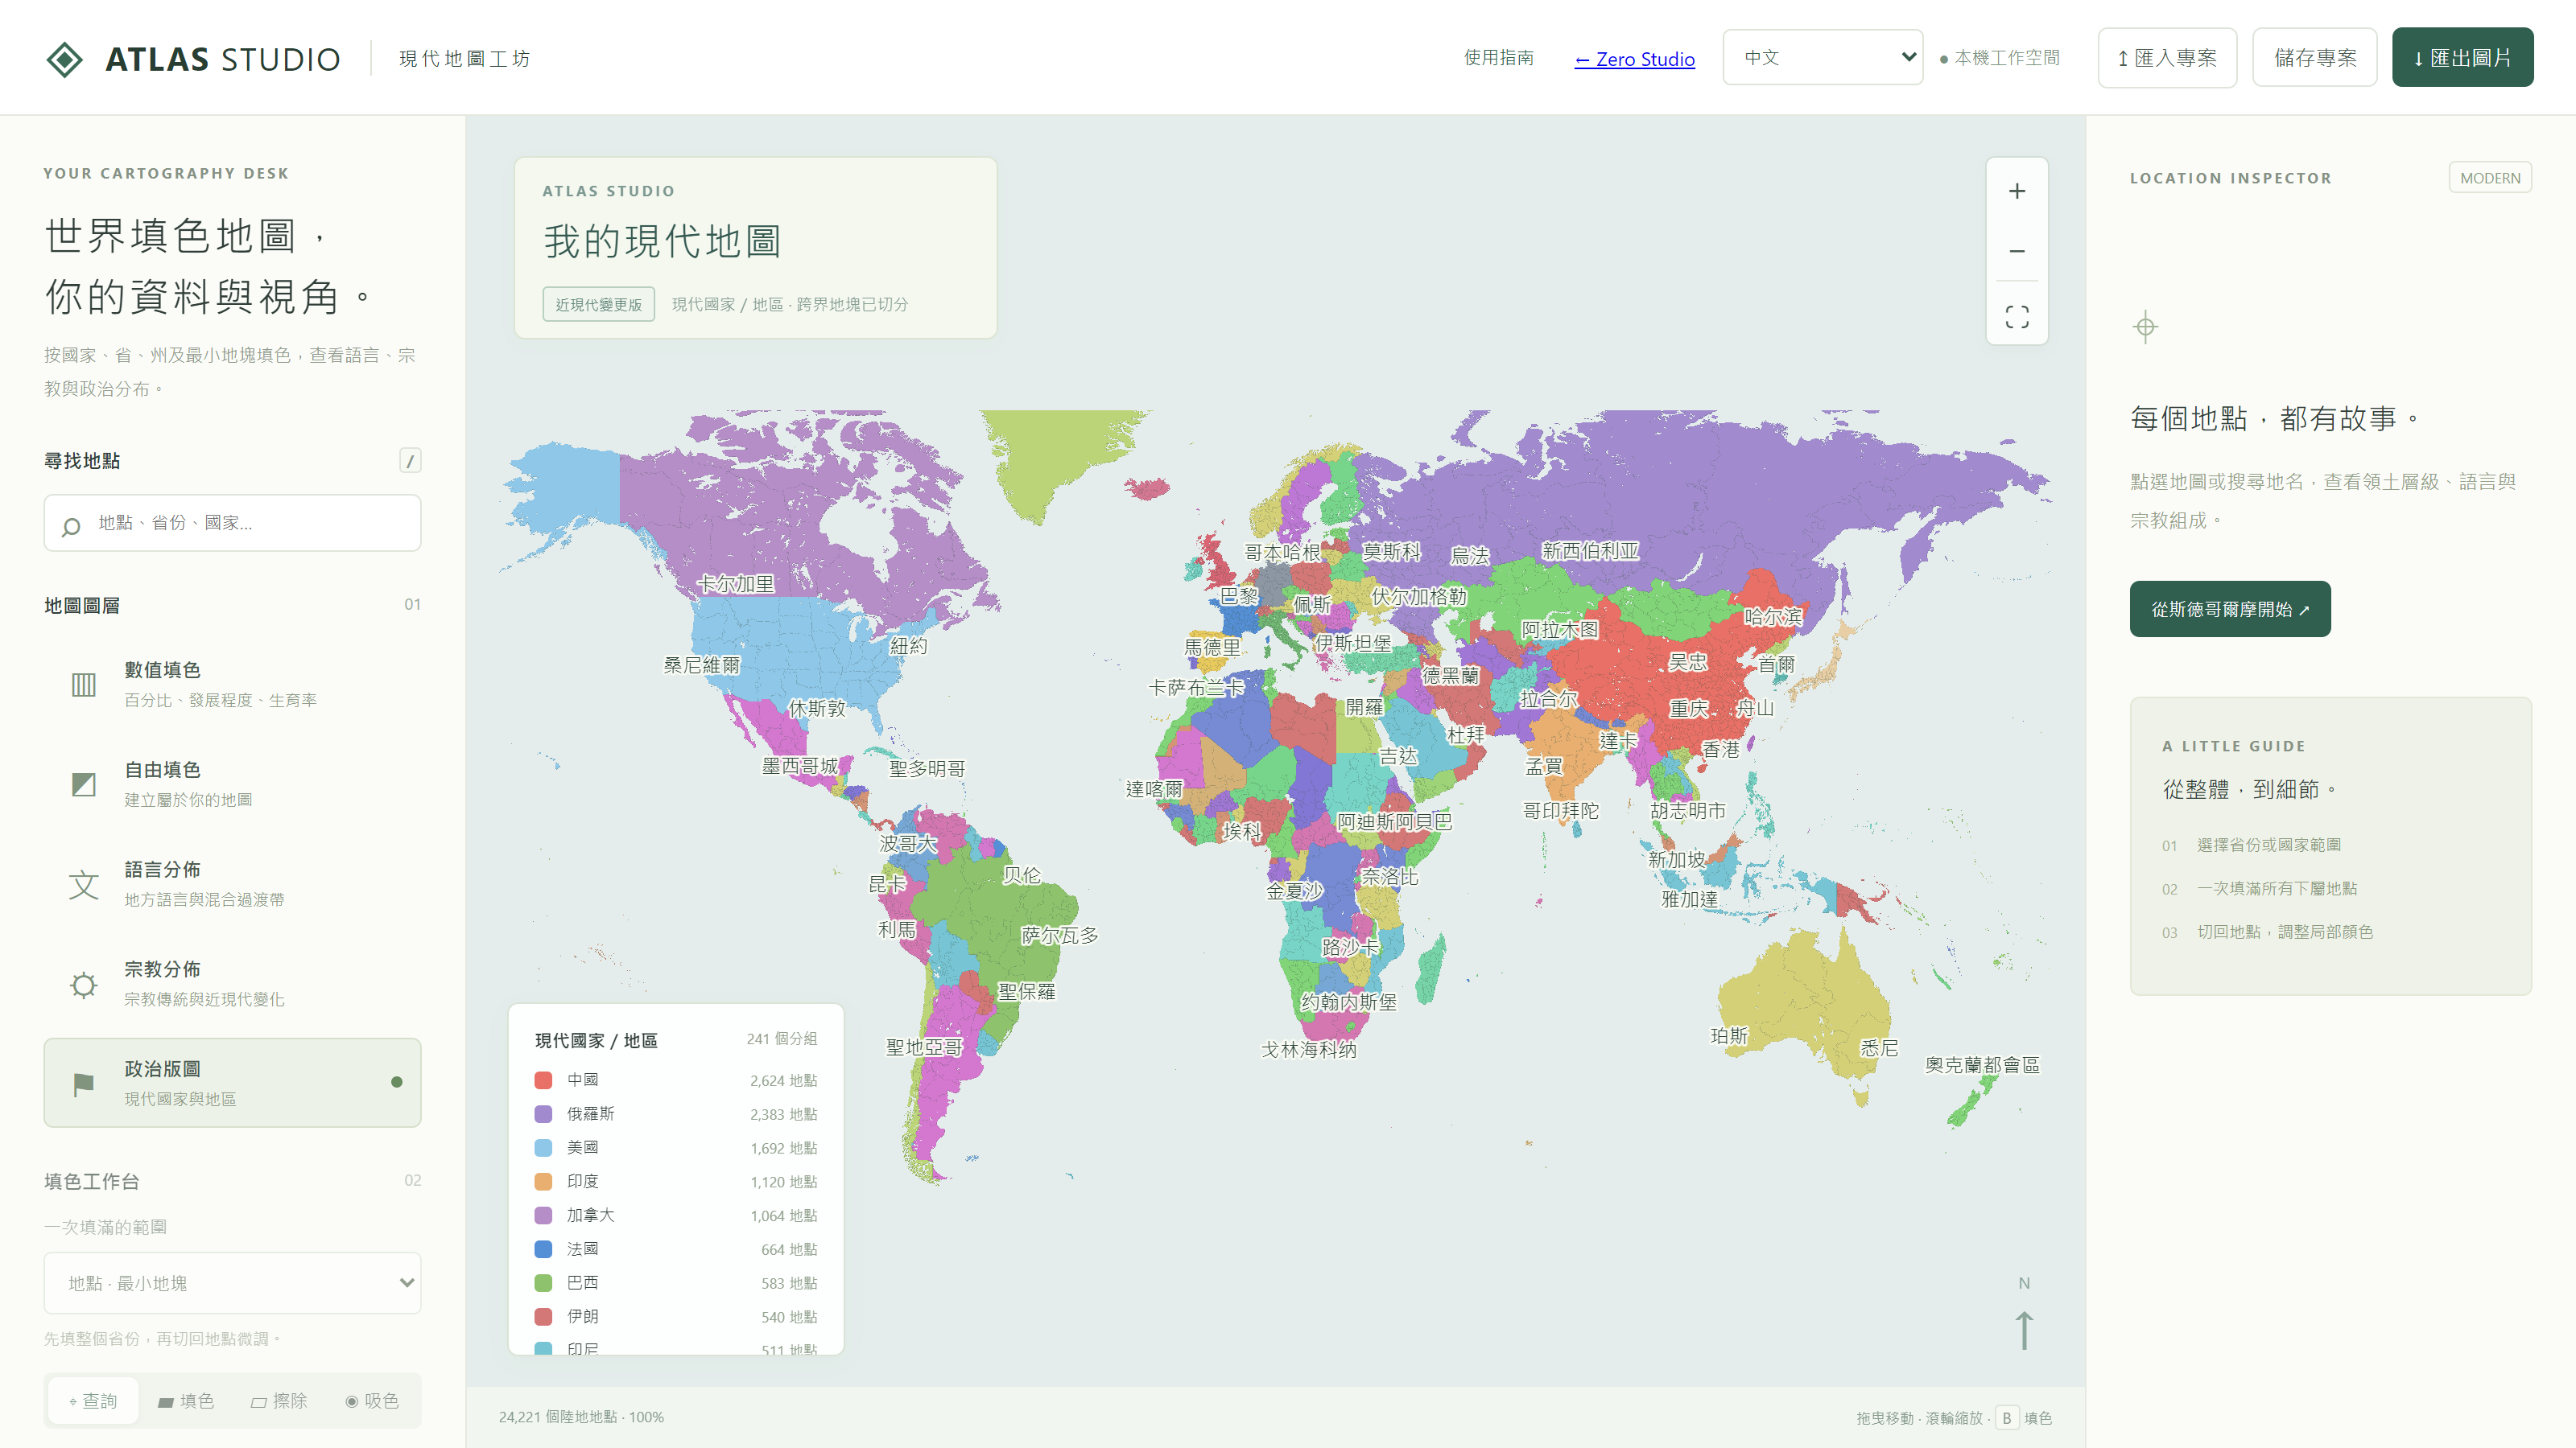
Task: Click the 印度 orange legend swatch
Action: pos(543,1181)
